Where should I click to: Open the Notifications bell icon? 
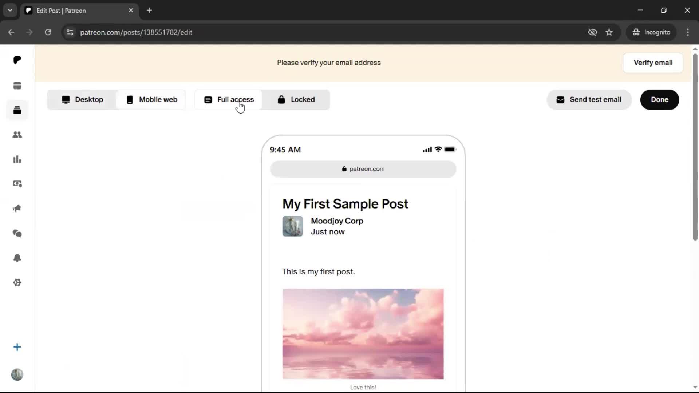[x=17, y=258]
